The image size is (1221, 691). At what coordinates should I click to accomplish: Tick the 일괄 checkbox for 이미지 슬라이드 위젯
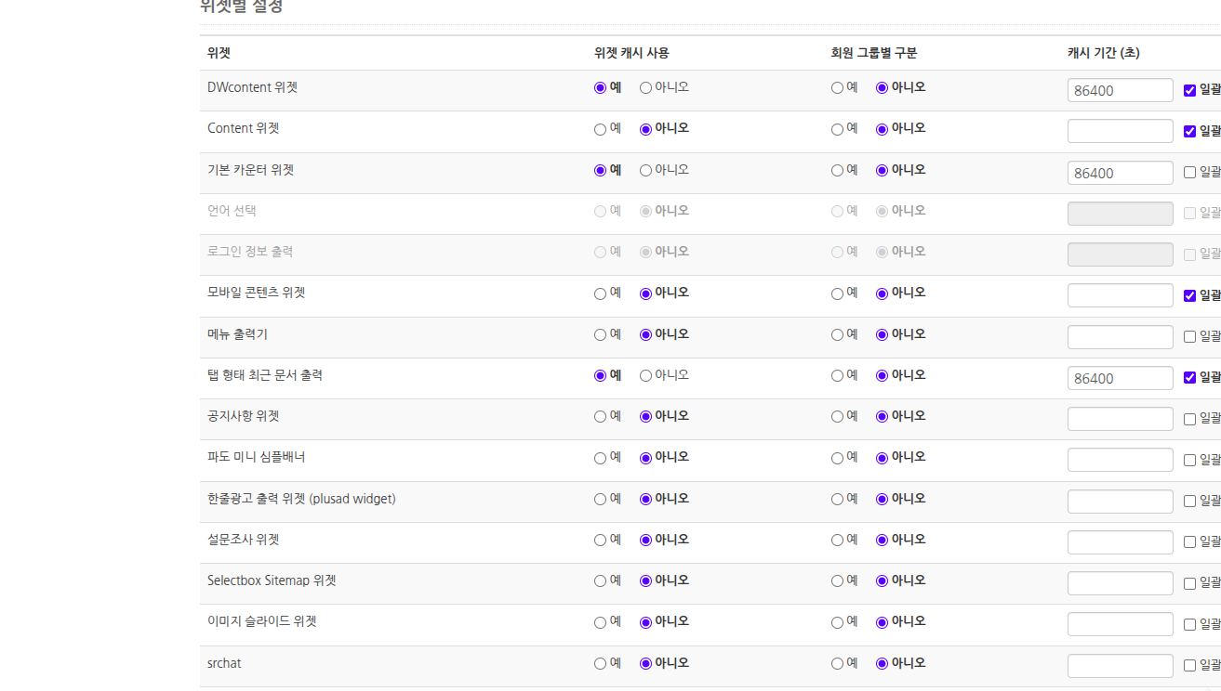coord(1189,624)
